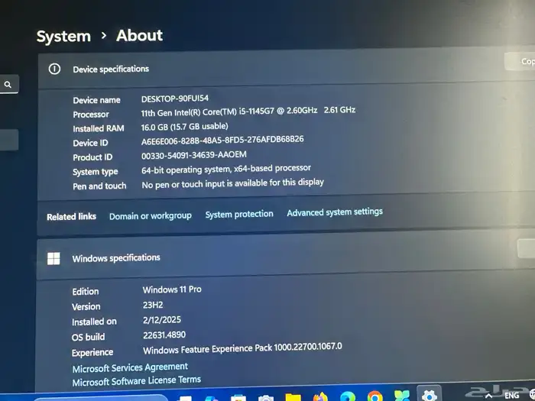Select device name DESKTOP-90FUI54
Screen dimensions: 535x401
[175, 99]
